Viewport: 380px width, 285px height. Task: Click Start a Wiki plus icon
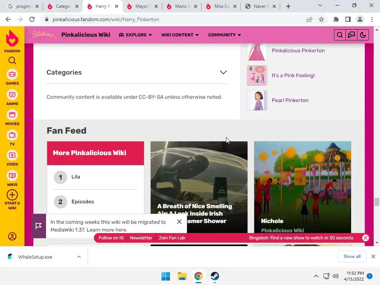click(x=12, y=195)
